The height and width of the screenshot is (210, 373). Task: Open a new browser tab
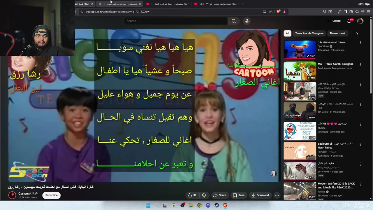[243, 4]
